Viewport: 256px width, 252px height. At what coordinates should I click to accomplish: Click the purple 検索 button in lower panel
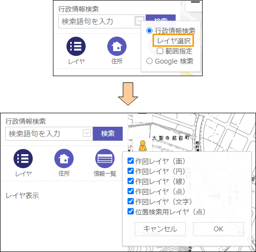[x=108, y=133]
